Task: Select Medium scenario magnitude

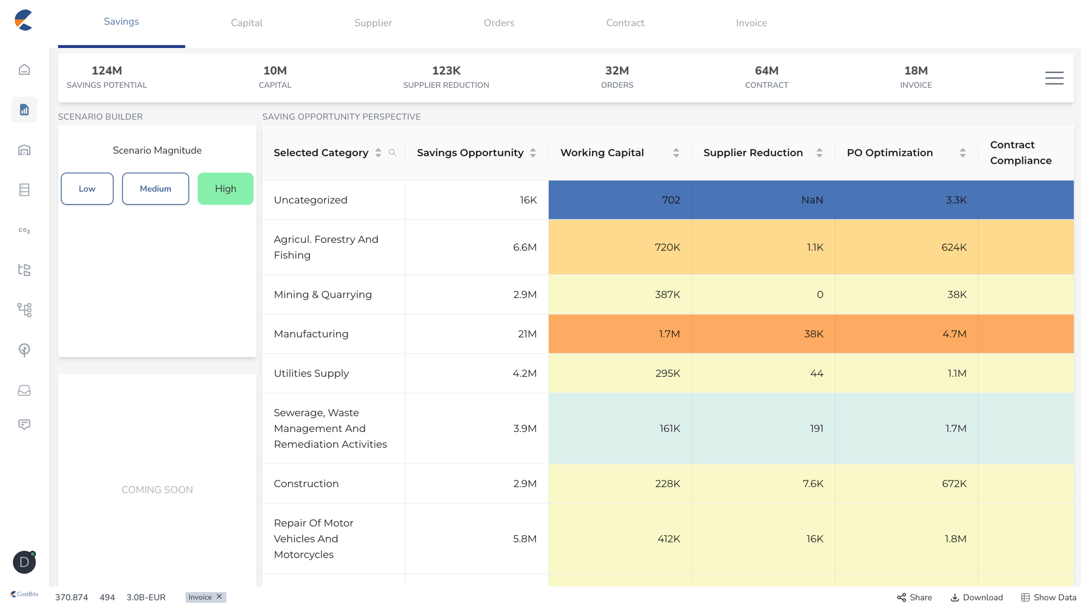Action: (156, 189)
